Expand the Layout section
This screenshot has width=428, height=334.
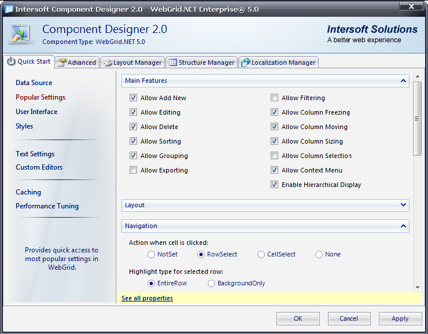click(x=403, y=205)
